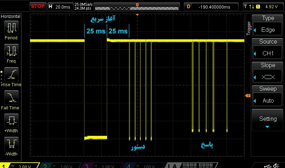Viewport: 285px width, 168px height.
Task: Select the Freq measurement icon
Action: click(11, 51)
